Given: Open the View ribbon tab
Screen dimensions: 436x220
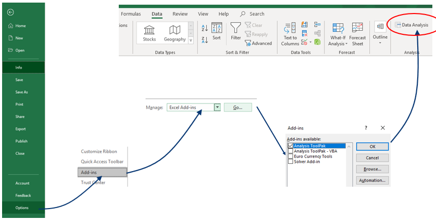Looking at the screenshot, I should [203, 14].
